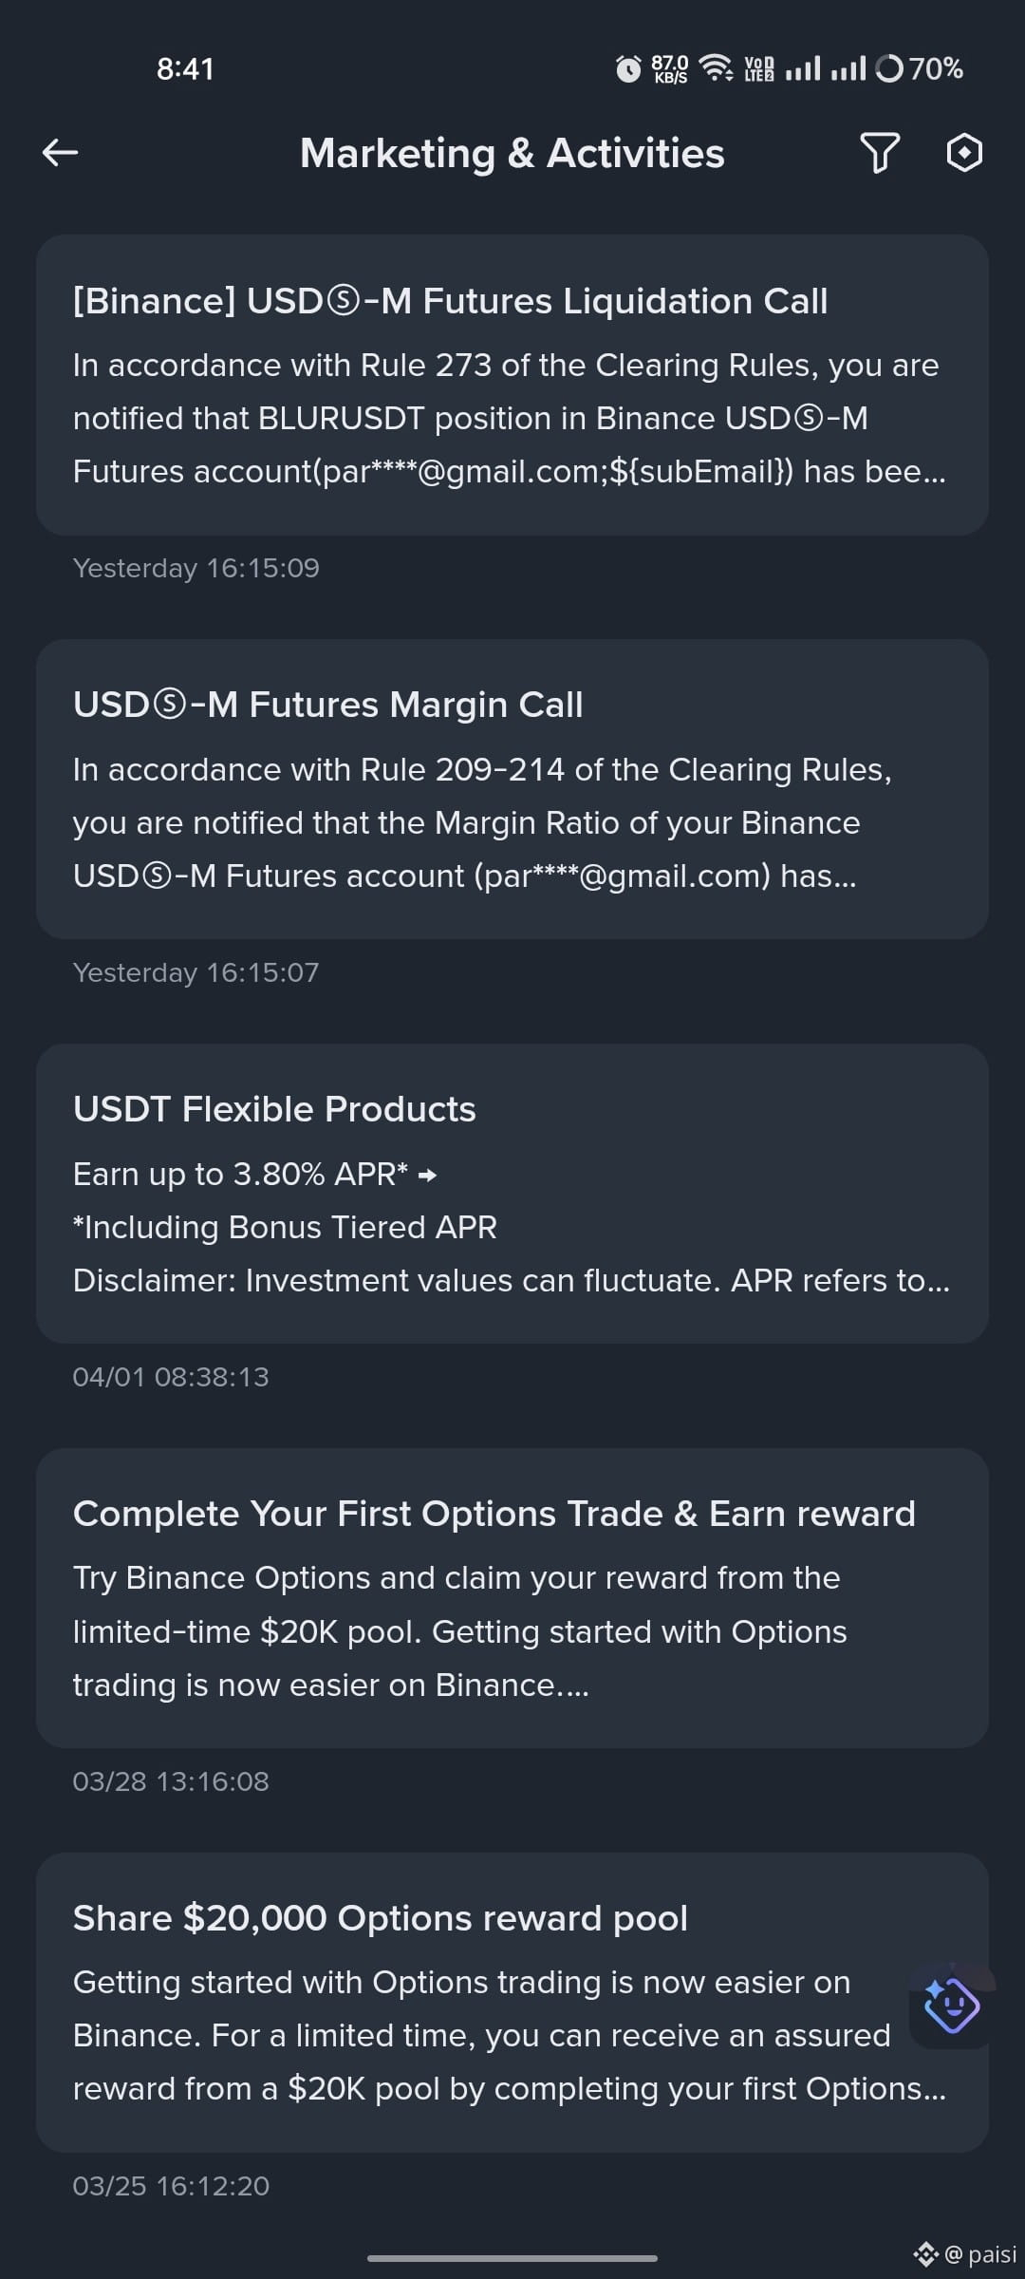Tap the home gesture bar

coord(512,2257)
